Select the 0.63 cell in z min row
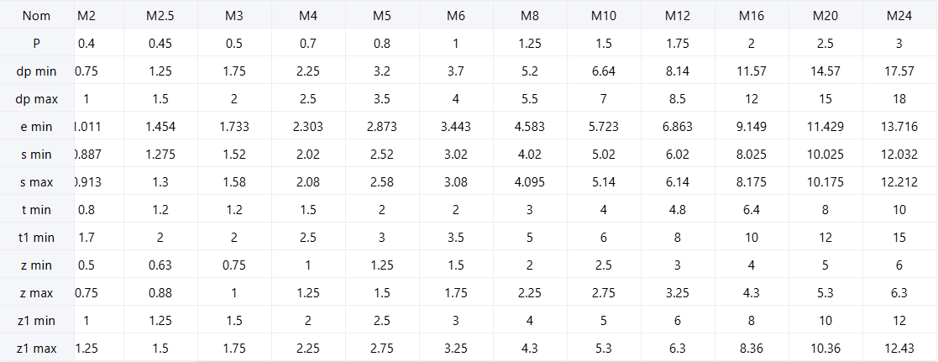Screen dimensions: 938x362 point(160,265)
